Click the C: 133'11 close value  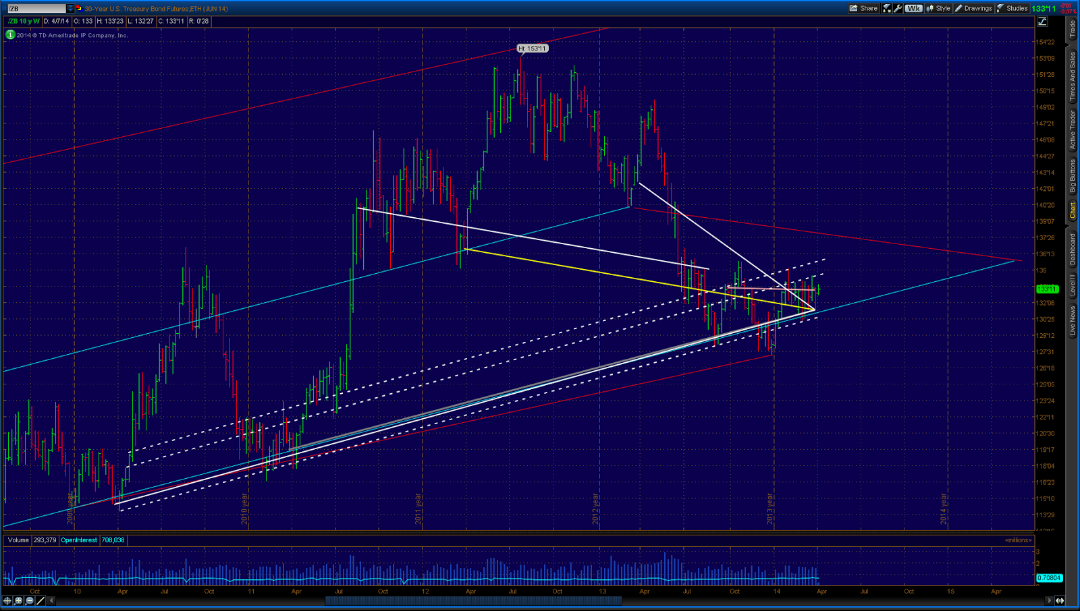[x=171, y=22]
